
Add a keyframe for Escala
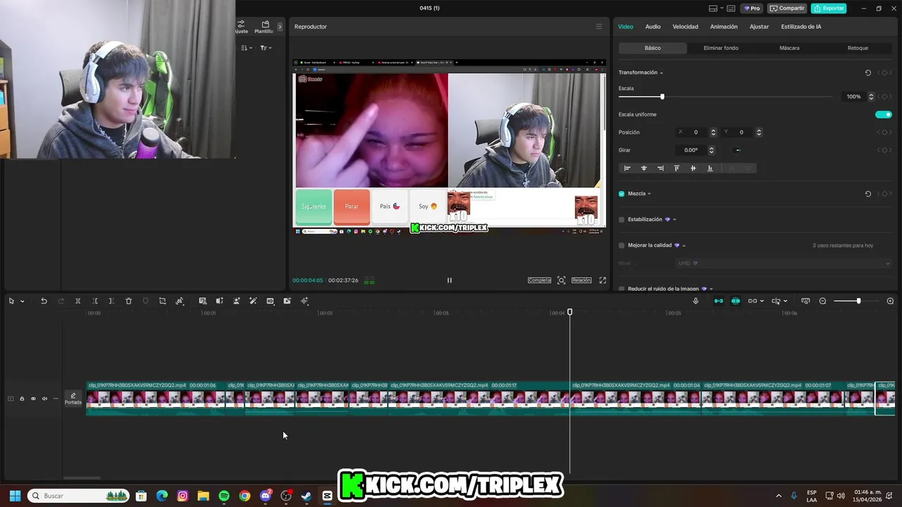point(884,96)
